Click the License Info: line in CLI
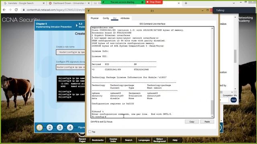Image resolution: width=257 pixels, height=144 pixels. 100,51
